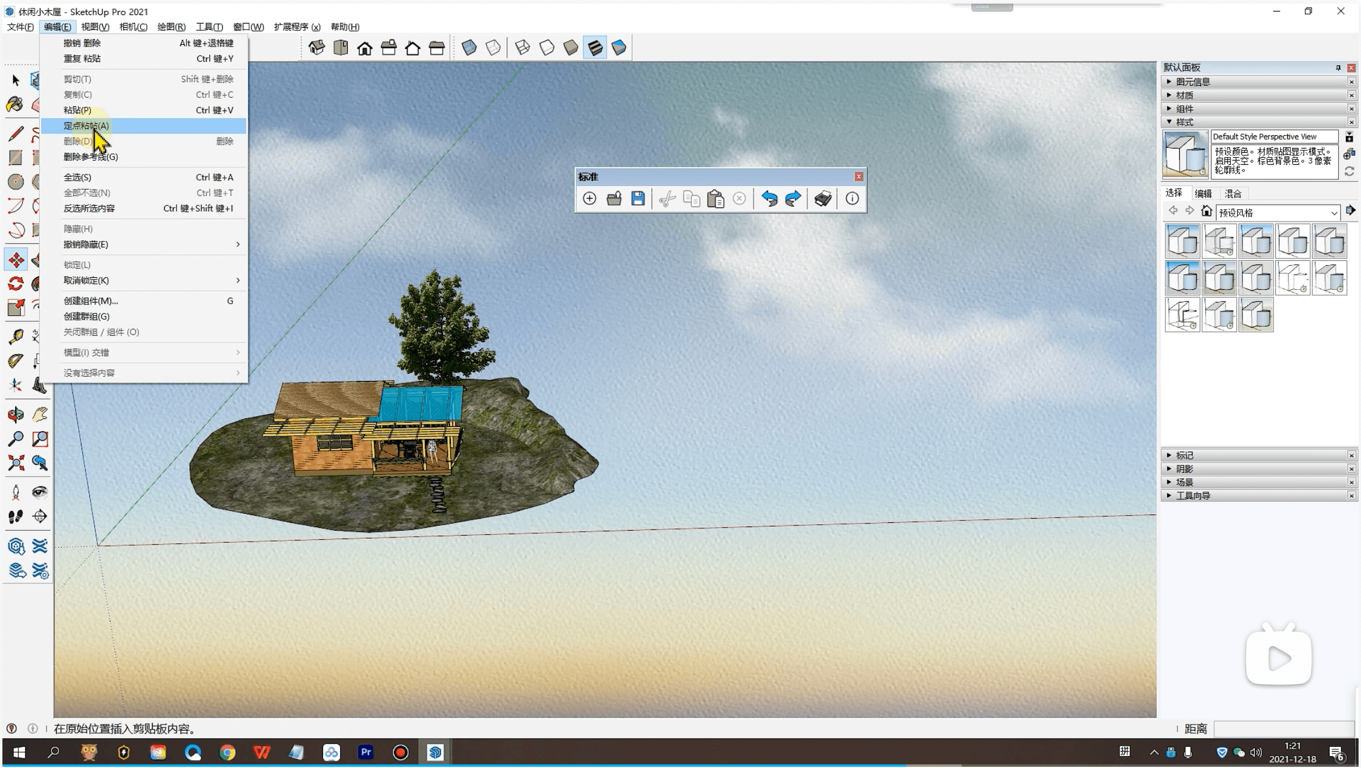Pin the 默认面板 tray
This screenshot has width=1361, height=768.
tap(1338, 68)
